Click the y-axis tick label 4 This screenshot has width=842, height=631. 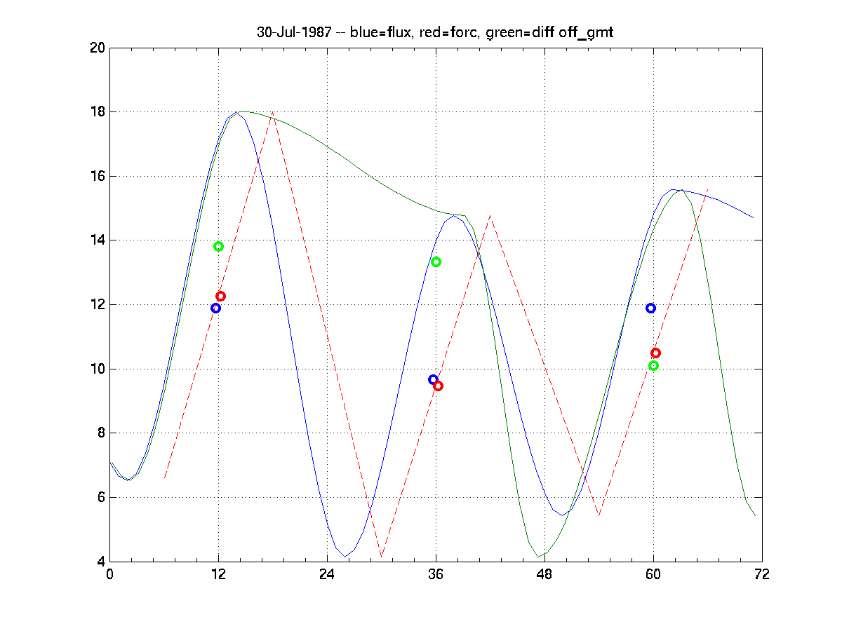click(100, 562)
